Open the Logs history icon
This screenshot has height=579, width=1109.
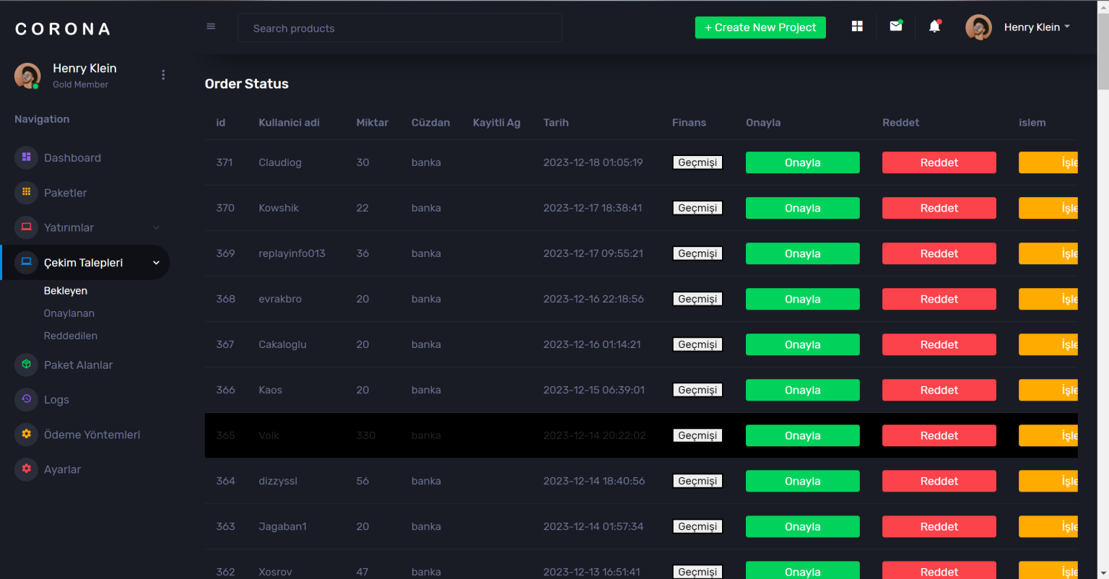click(x=27, y=399)
